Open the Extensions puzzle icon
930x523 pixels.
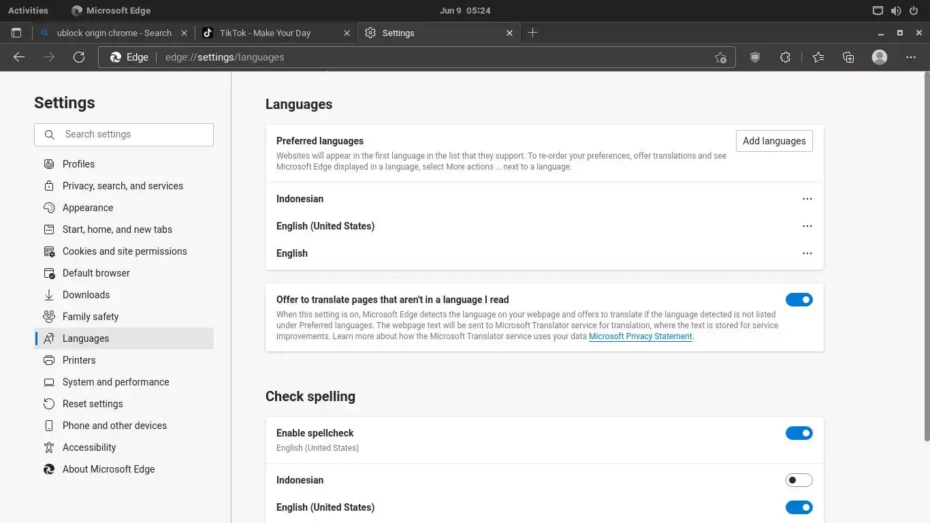785,57
